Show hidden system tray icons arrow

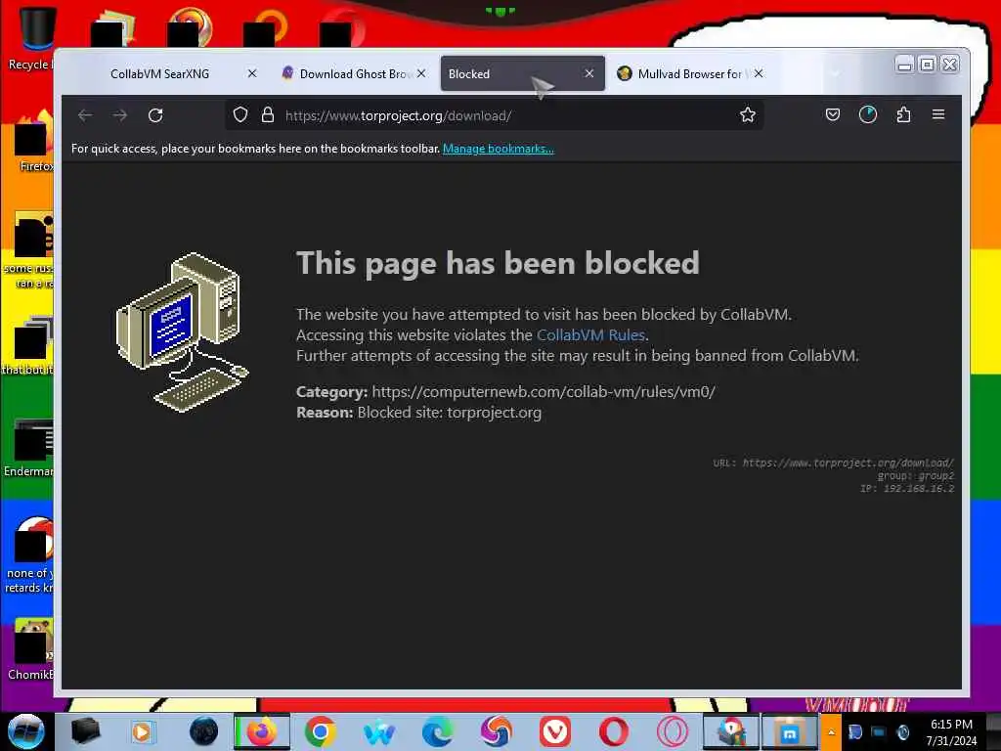(831, 732)
